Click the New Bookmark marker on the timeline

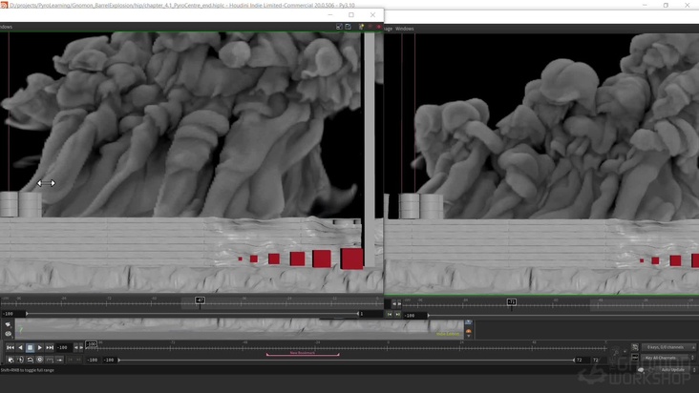click(302, 353)
